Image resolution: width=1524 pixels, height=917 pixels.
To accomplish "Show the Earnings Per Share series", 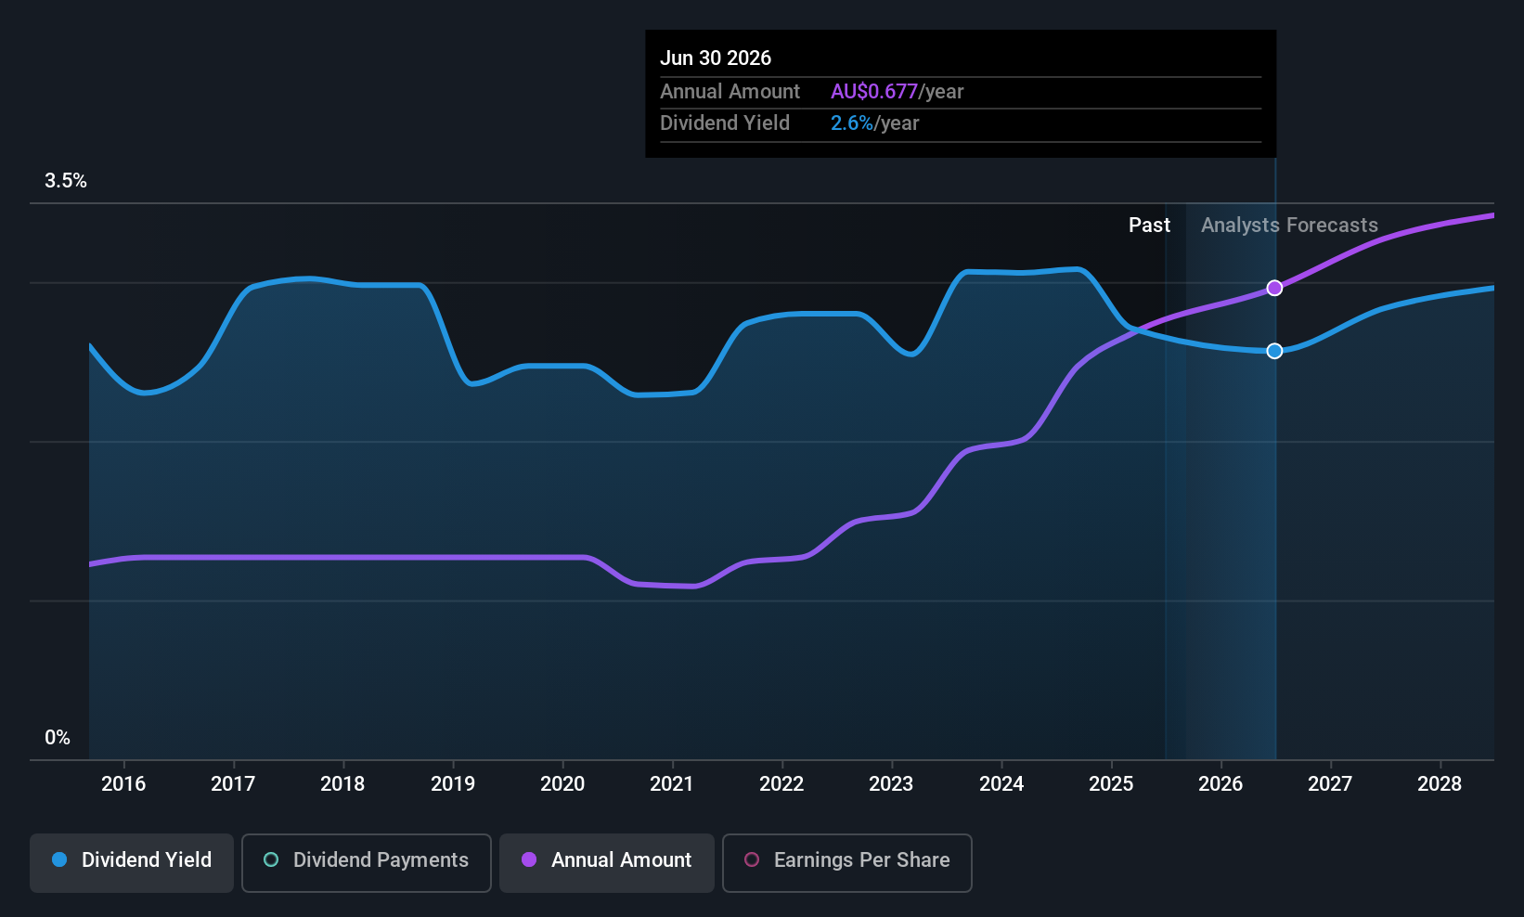I will [846, 862].
